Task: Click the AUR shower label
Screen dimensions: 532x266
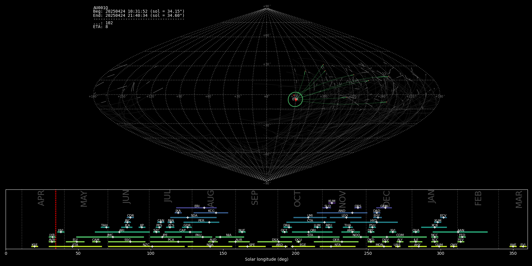Action: pos(239,240)
